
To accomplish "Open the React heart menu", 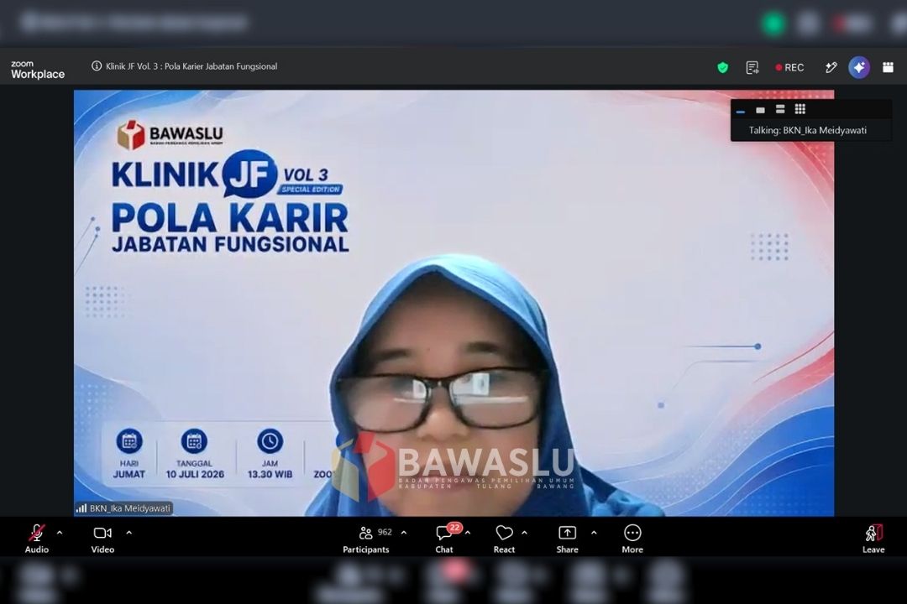I will pos(505,539).
